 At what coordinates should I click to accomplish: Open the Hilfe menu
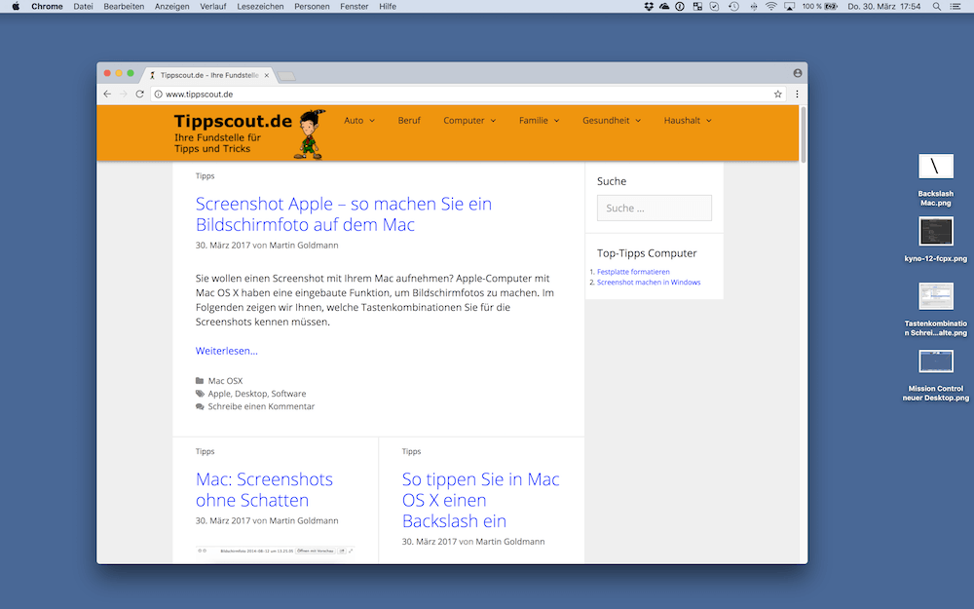click(x=388, y=6)
